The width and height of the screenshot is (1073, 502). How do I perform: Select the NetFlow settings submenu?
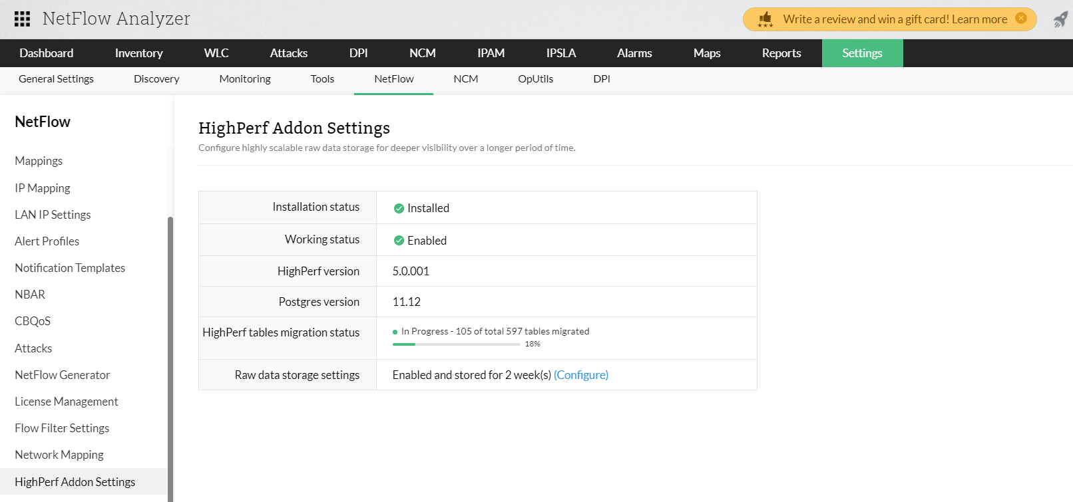(394, 79)
